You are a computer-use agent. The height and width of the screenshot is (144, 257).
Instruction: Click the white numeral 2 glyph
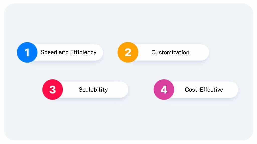[128, 52]
